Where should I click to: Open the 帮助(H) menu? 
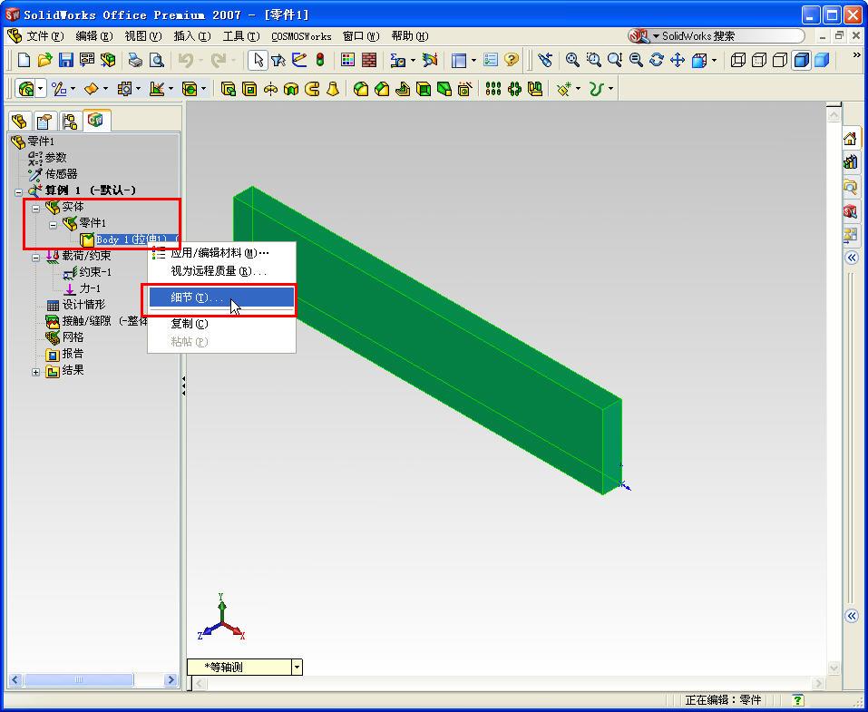[x=410, y=36]
